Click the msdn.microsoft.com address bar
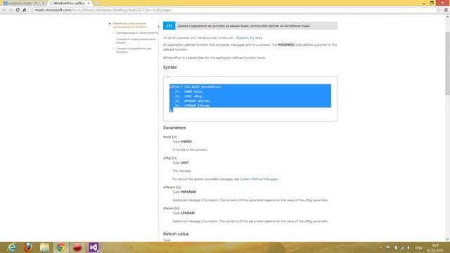This screenshot has width=450, height=253. click(x=233, y=10)
